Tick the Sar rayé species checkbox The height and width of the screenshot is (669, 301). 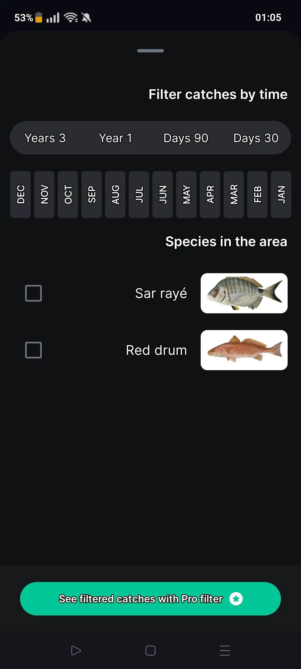pos(33,293)
